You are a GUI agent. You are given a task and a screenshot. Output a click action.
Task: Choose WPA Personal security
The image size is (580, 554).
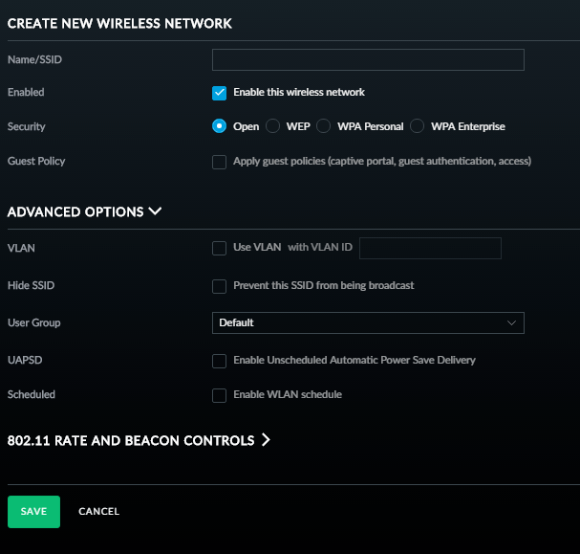[x=323, y=126]
